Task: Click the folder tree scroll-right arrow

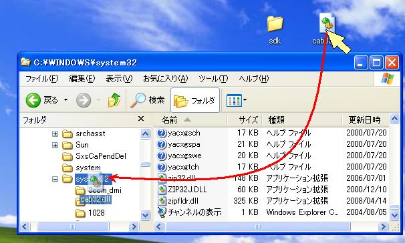Action: click(x=134, y=227)
